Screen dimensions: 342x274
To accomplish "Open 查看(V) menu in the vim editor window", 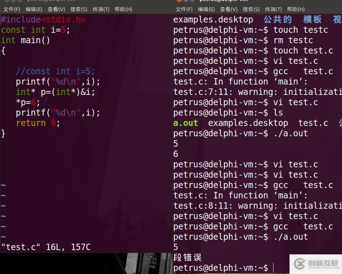I will pos(56,9).
